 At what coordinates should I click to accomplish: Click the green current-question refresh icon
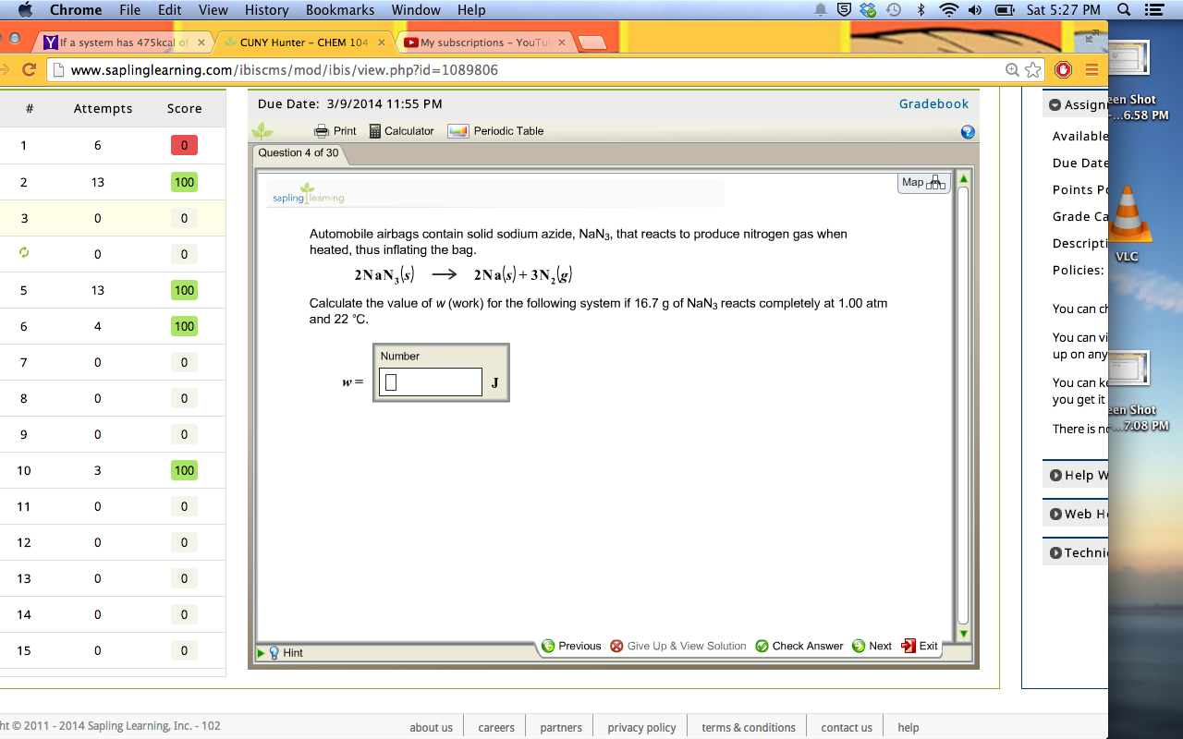coord(24,253)
